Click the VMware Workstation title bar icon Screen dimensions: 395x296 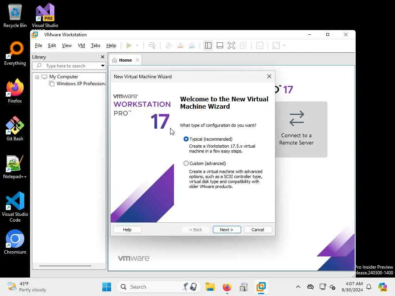[x=35, y=34]
